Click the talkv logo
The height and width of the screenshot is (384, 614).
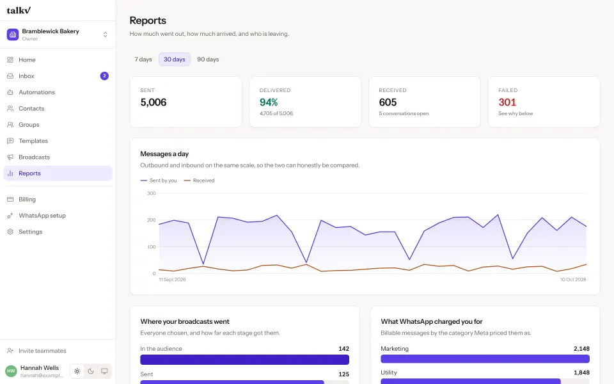tap(19, 10)
